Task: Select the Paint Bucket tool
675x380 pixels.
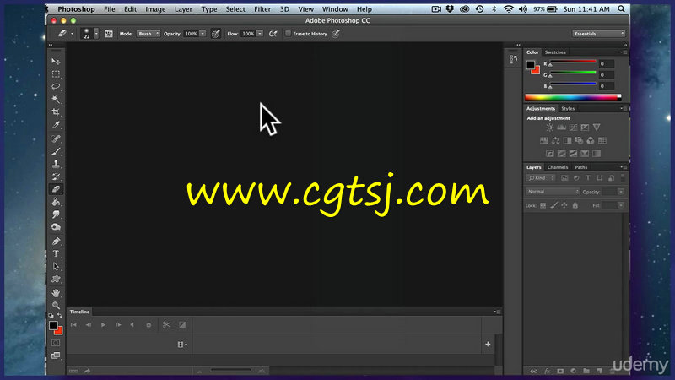Action: click(56, 202)
